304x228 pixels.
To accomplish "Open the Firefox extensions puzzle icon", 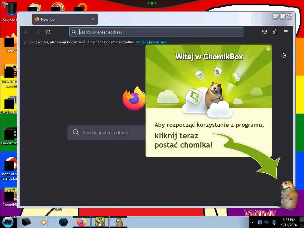I will click(275, 32).
